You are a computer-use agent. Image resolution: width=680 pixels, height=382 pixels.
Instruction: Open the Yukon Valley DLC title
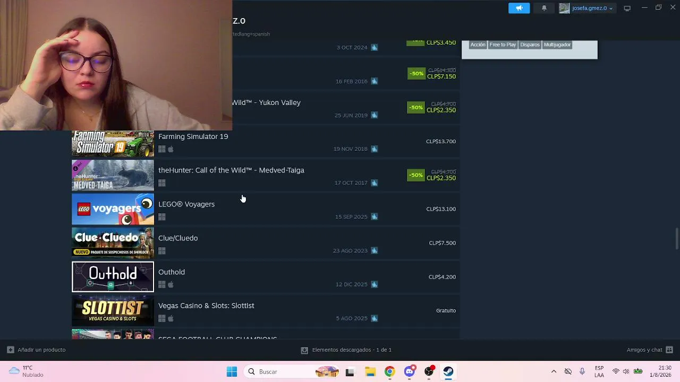coord(266,102)
